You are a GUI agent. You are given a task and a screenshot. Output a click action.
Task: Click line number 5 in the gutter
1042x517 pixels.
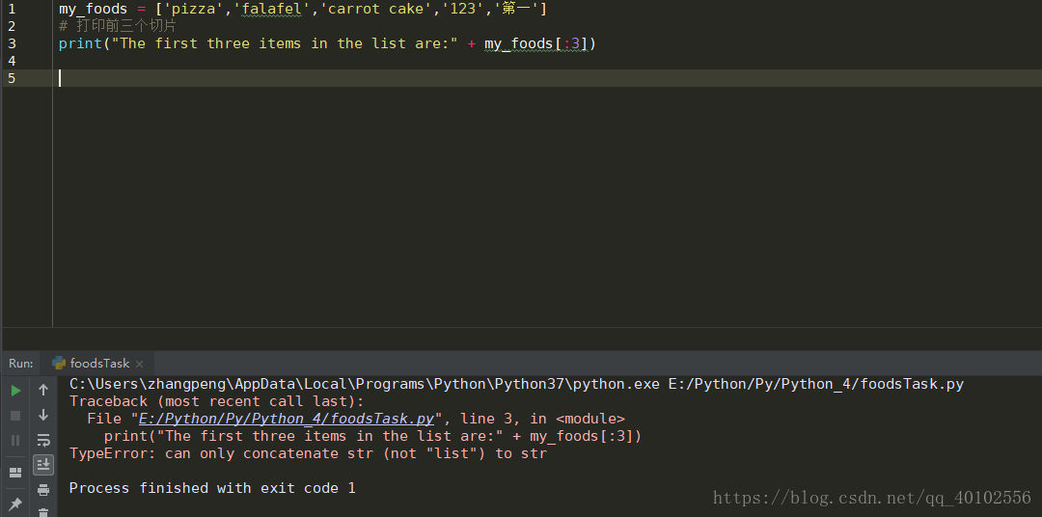(12, 78)
